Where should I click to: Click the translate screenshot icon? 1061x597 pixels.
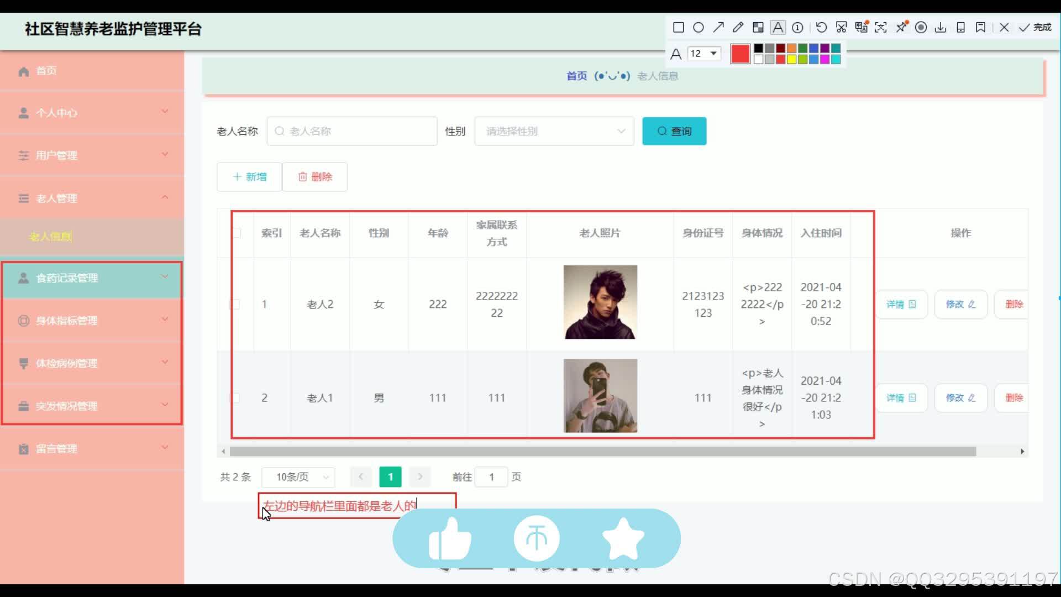[861, 27]
